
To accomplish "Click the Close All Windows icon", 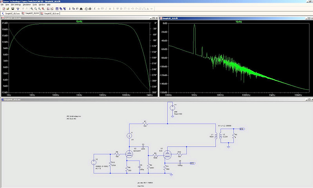I will [x=65, y=9].
